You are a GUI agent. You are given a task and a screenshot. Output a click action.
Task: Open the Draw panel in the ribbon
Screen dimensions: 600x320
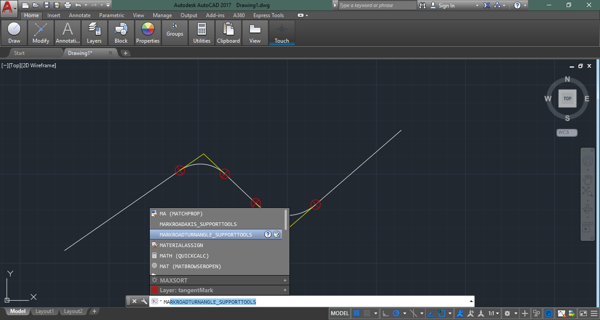[14, 33]
